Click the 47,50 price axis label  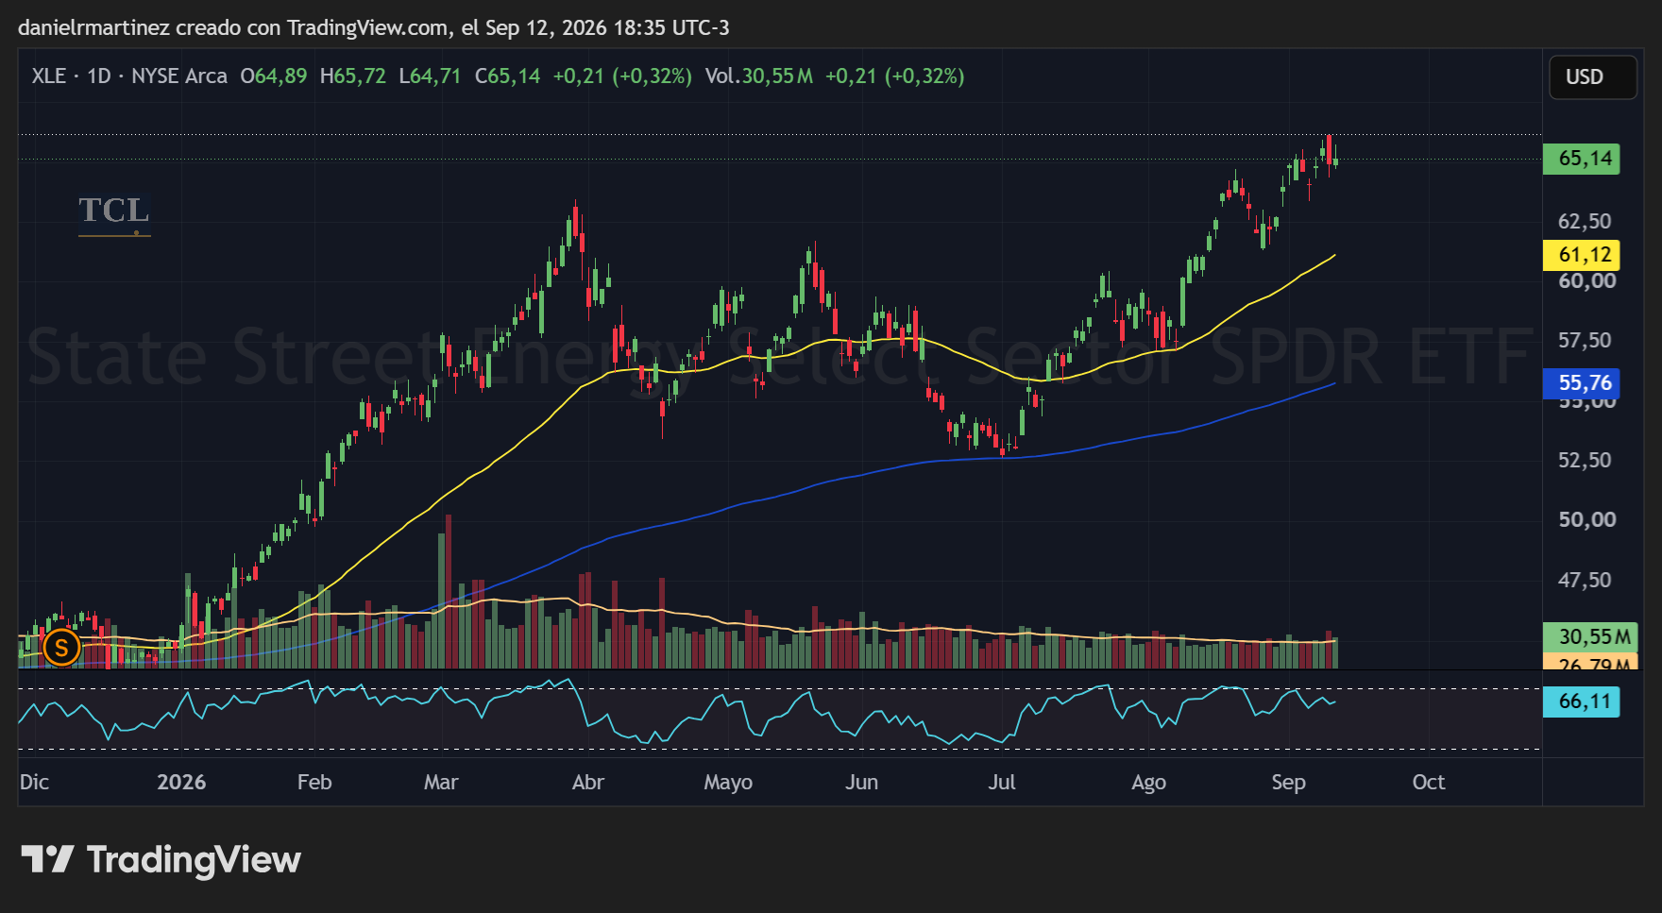click(x=1586, y=581)
